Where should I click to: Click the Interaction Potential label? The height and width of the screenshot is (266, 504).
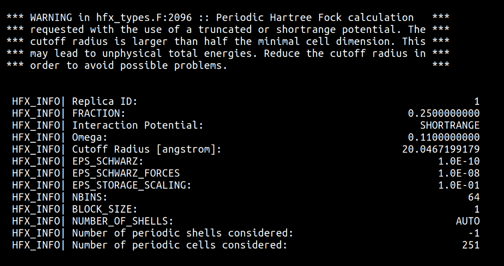pyautogui.click(x=138, y=125)
